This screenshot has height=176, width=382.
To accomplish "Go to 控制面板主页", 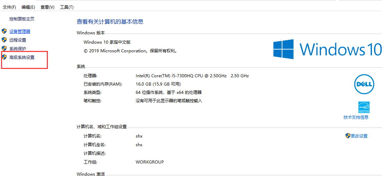I will 22,19.
